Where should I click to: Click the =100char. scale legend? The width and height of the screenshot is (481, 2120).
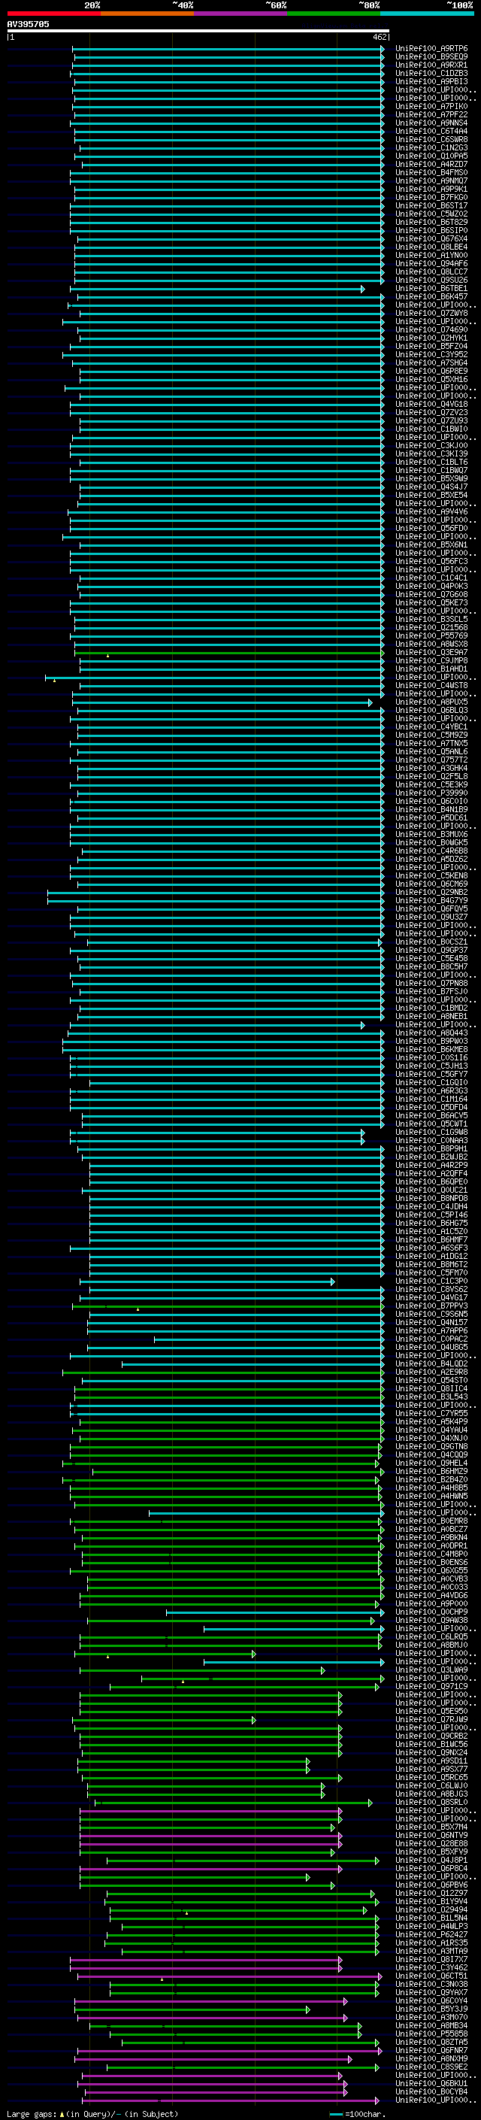pyautogui.click(x=358, y=2114)
